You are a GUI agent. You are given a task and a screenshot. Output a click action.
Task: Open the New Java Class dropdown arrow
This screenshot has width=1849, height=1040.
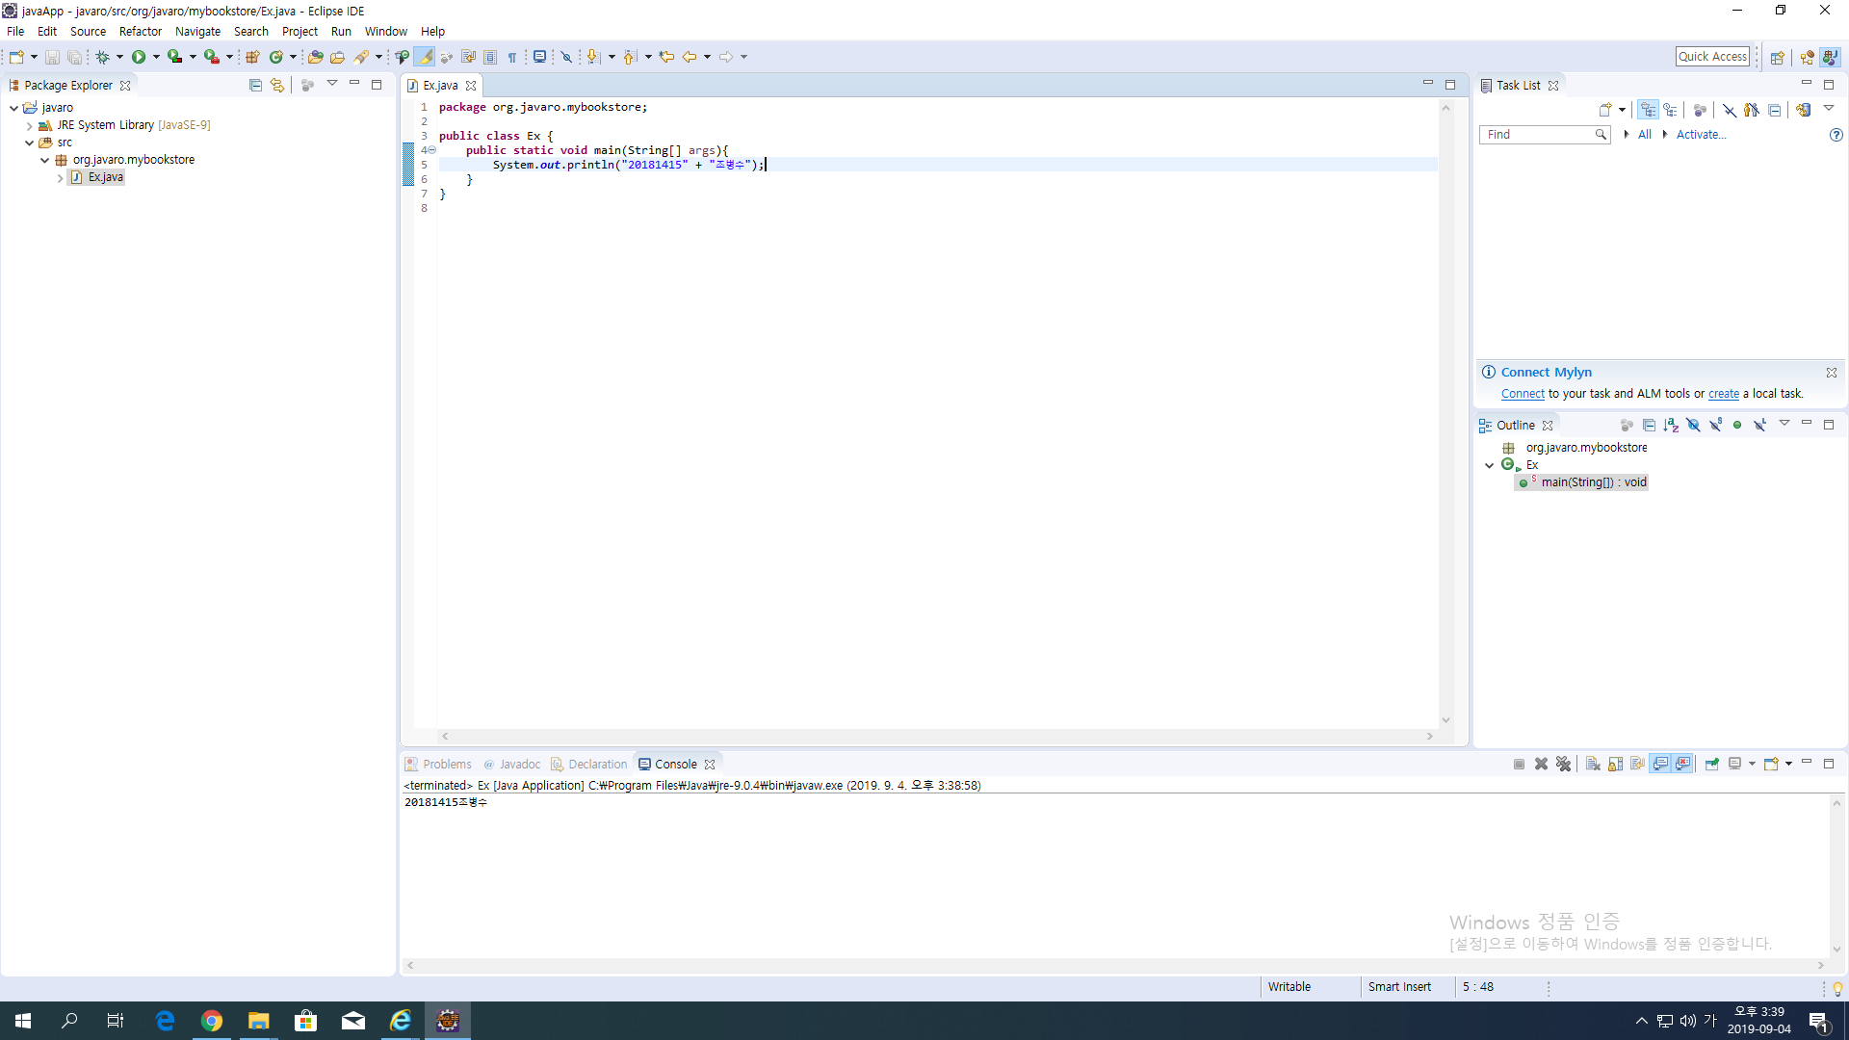click(x=293, y=57)
